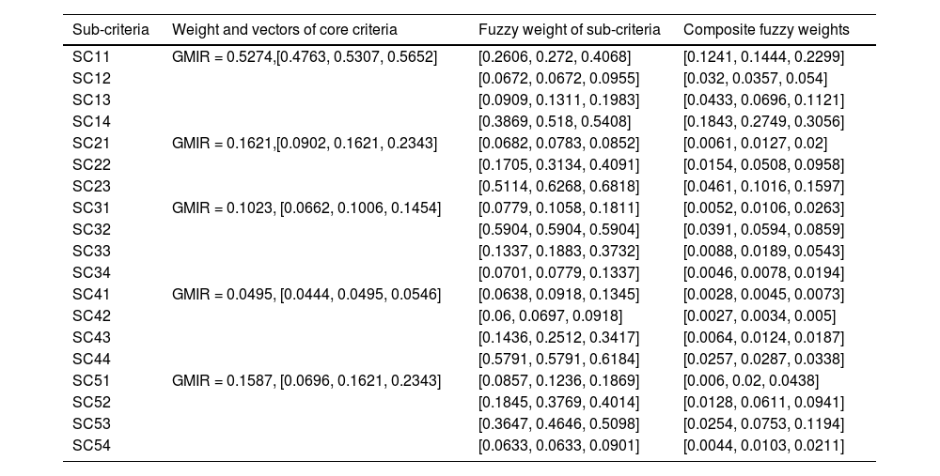Click the GMIR = 0.0495 cell
Image resolution: width=940 pixels, height=476 pixels.
pos(306,294)
